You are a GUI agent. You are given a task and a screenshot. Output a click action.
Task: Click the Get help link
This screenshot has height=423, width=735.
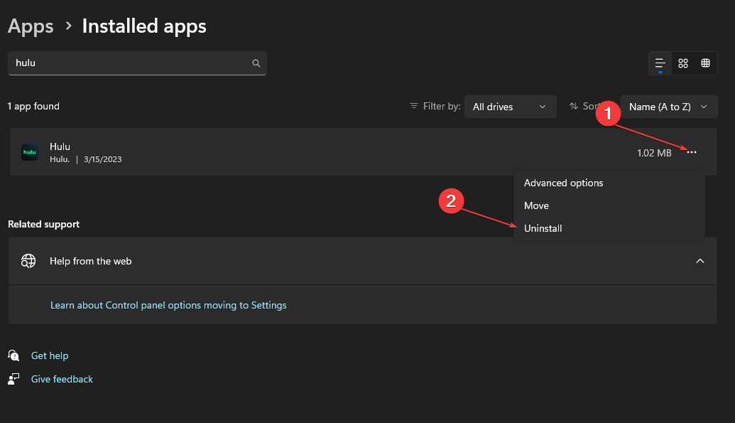50,355
